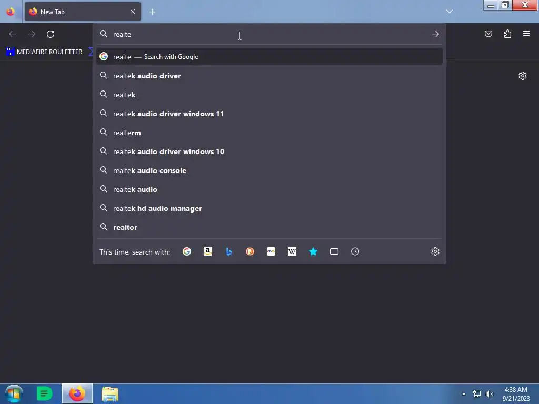Select suggestion 'realtek audio'

pos(269,189)
